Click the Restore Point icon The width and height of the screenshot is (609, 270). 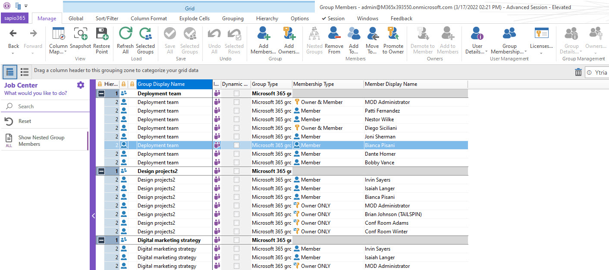(102, 34)
